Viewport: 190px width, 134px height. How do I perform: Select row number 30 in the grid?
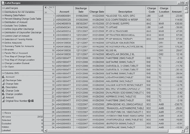(49, 127)
